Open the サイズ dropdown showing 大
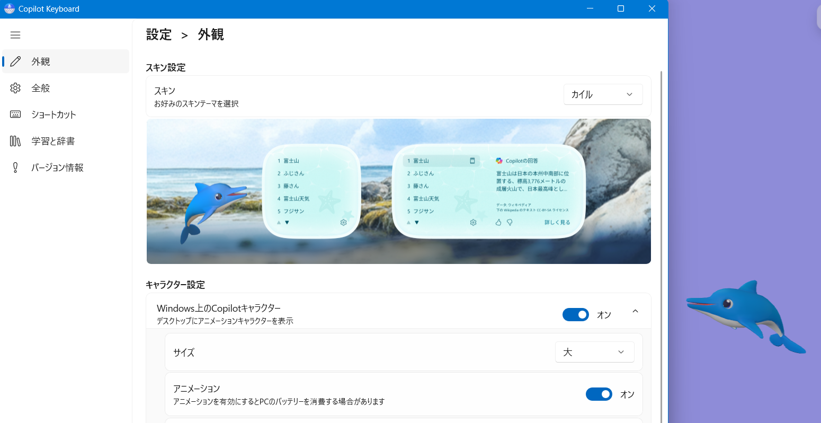Screen dimensions: 821x423 pyautogui.click(x=595, y=352)
